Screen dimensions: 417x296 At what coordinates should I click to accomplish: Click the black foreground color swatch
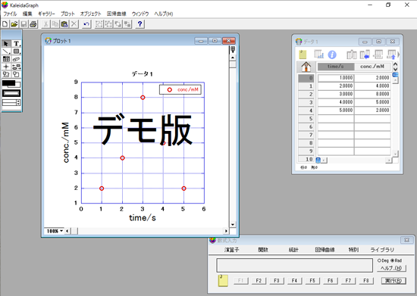tap(8, 83)
